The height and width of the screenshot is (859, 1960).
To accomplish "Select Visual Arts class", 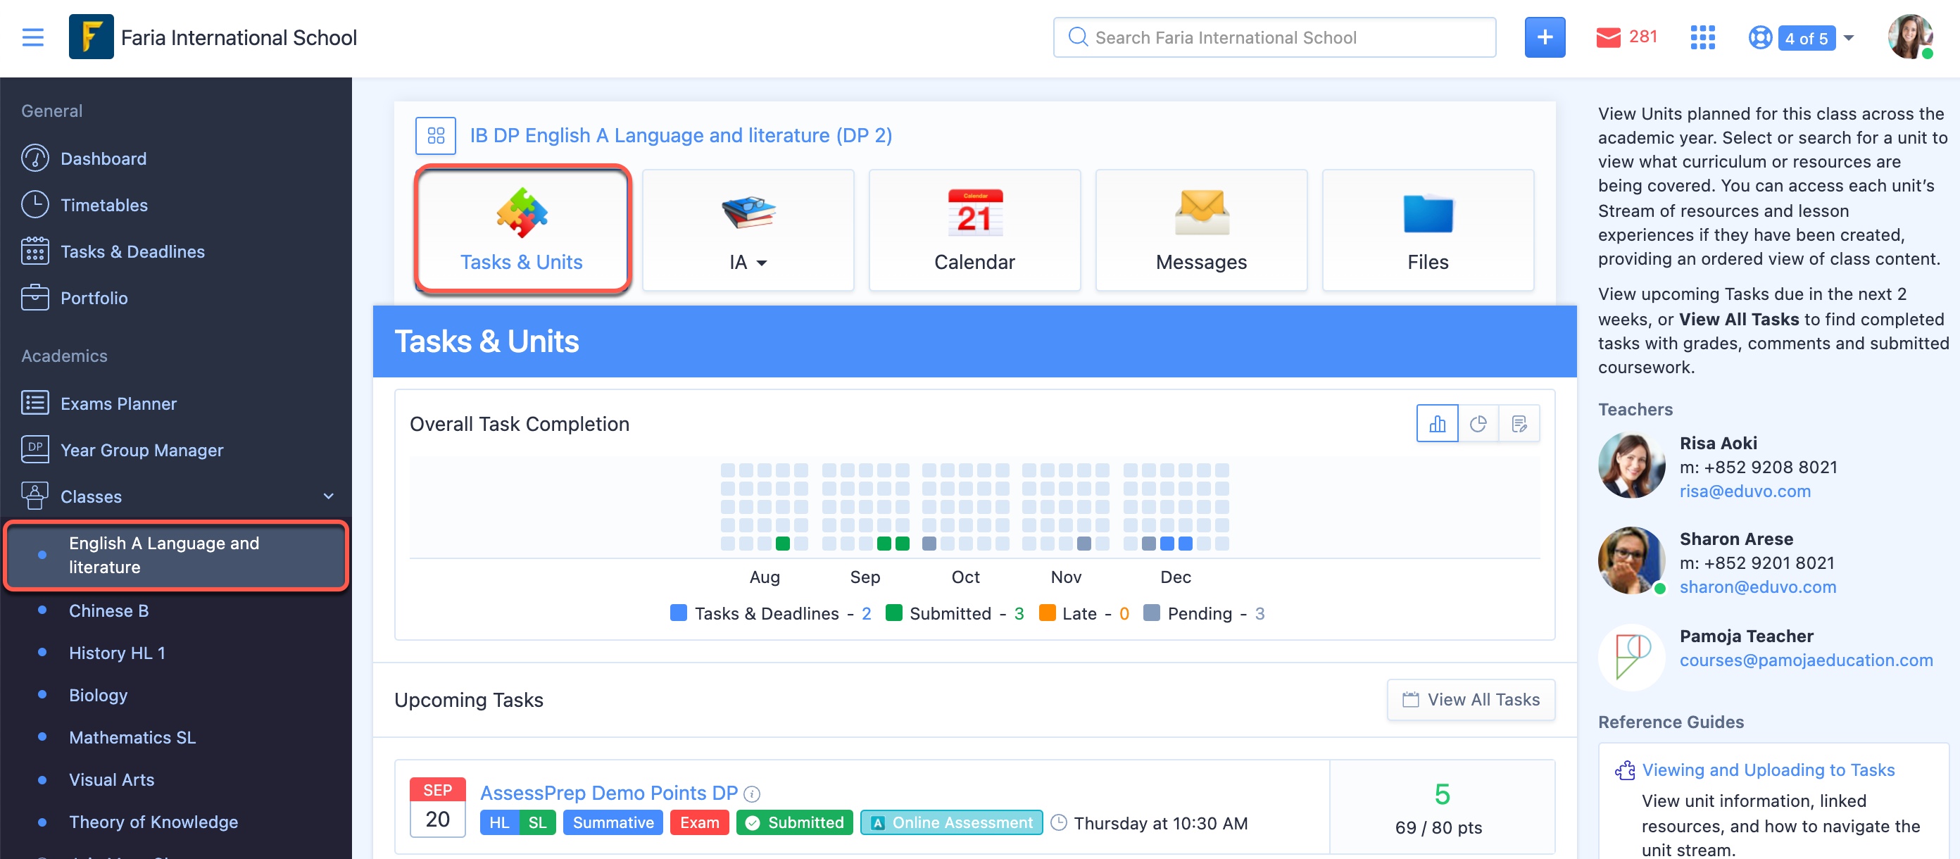I will 112,779.
